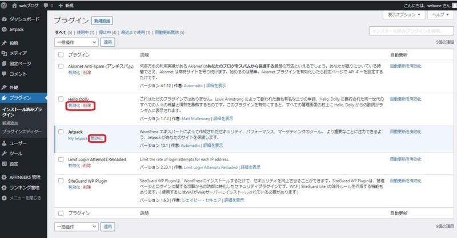This screenshot has width=457, height=238.
Task: Click the 固定ページ icon in sidebar
Action: (4, 64)
